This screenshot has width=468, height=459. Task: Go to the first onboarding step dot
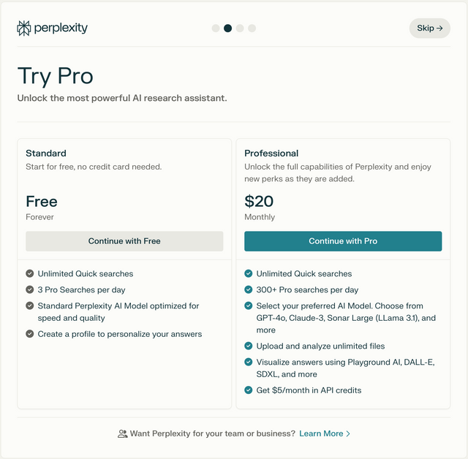(x=216, y=29)
